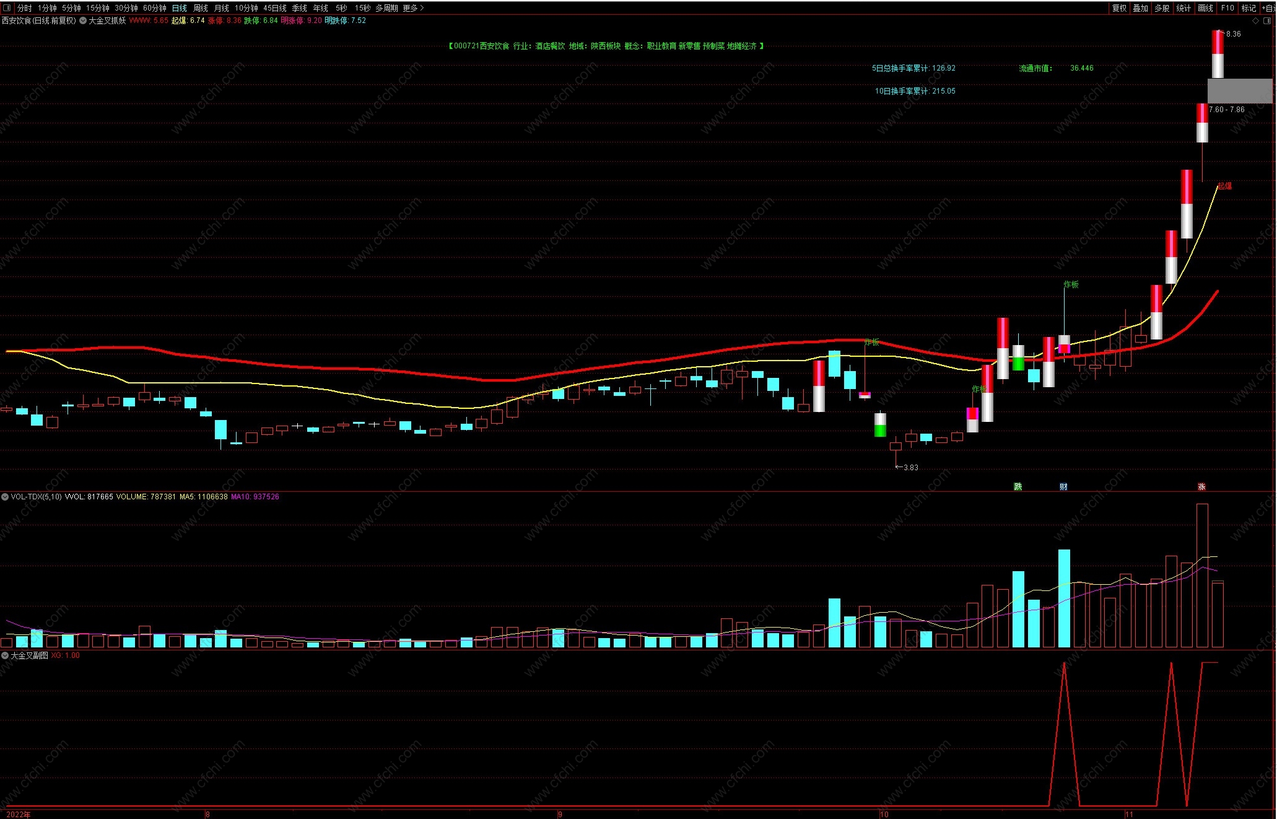Click the 涨 marker icon under the chart
Screen dimensions: 1277x819
(x=1201, y=486)
